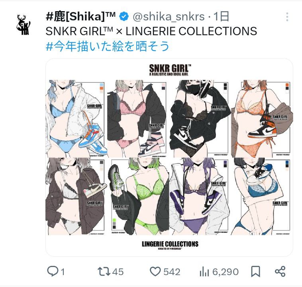
Task: Click the blue verified badge
Action: point(124,16)
